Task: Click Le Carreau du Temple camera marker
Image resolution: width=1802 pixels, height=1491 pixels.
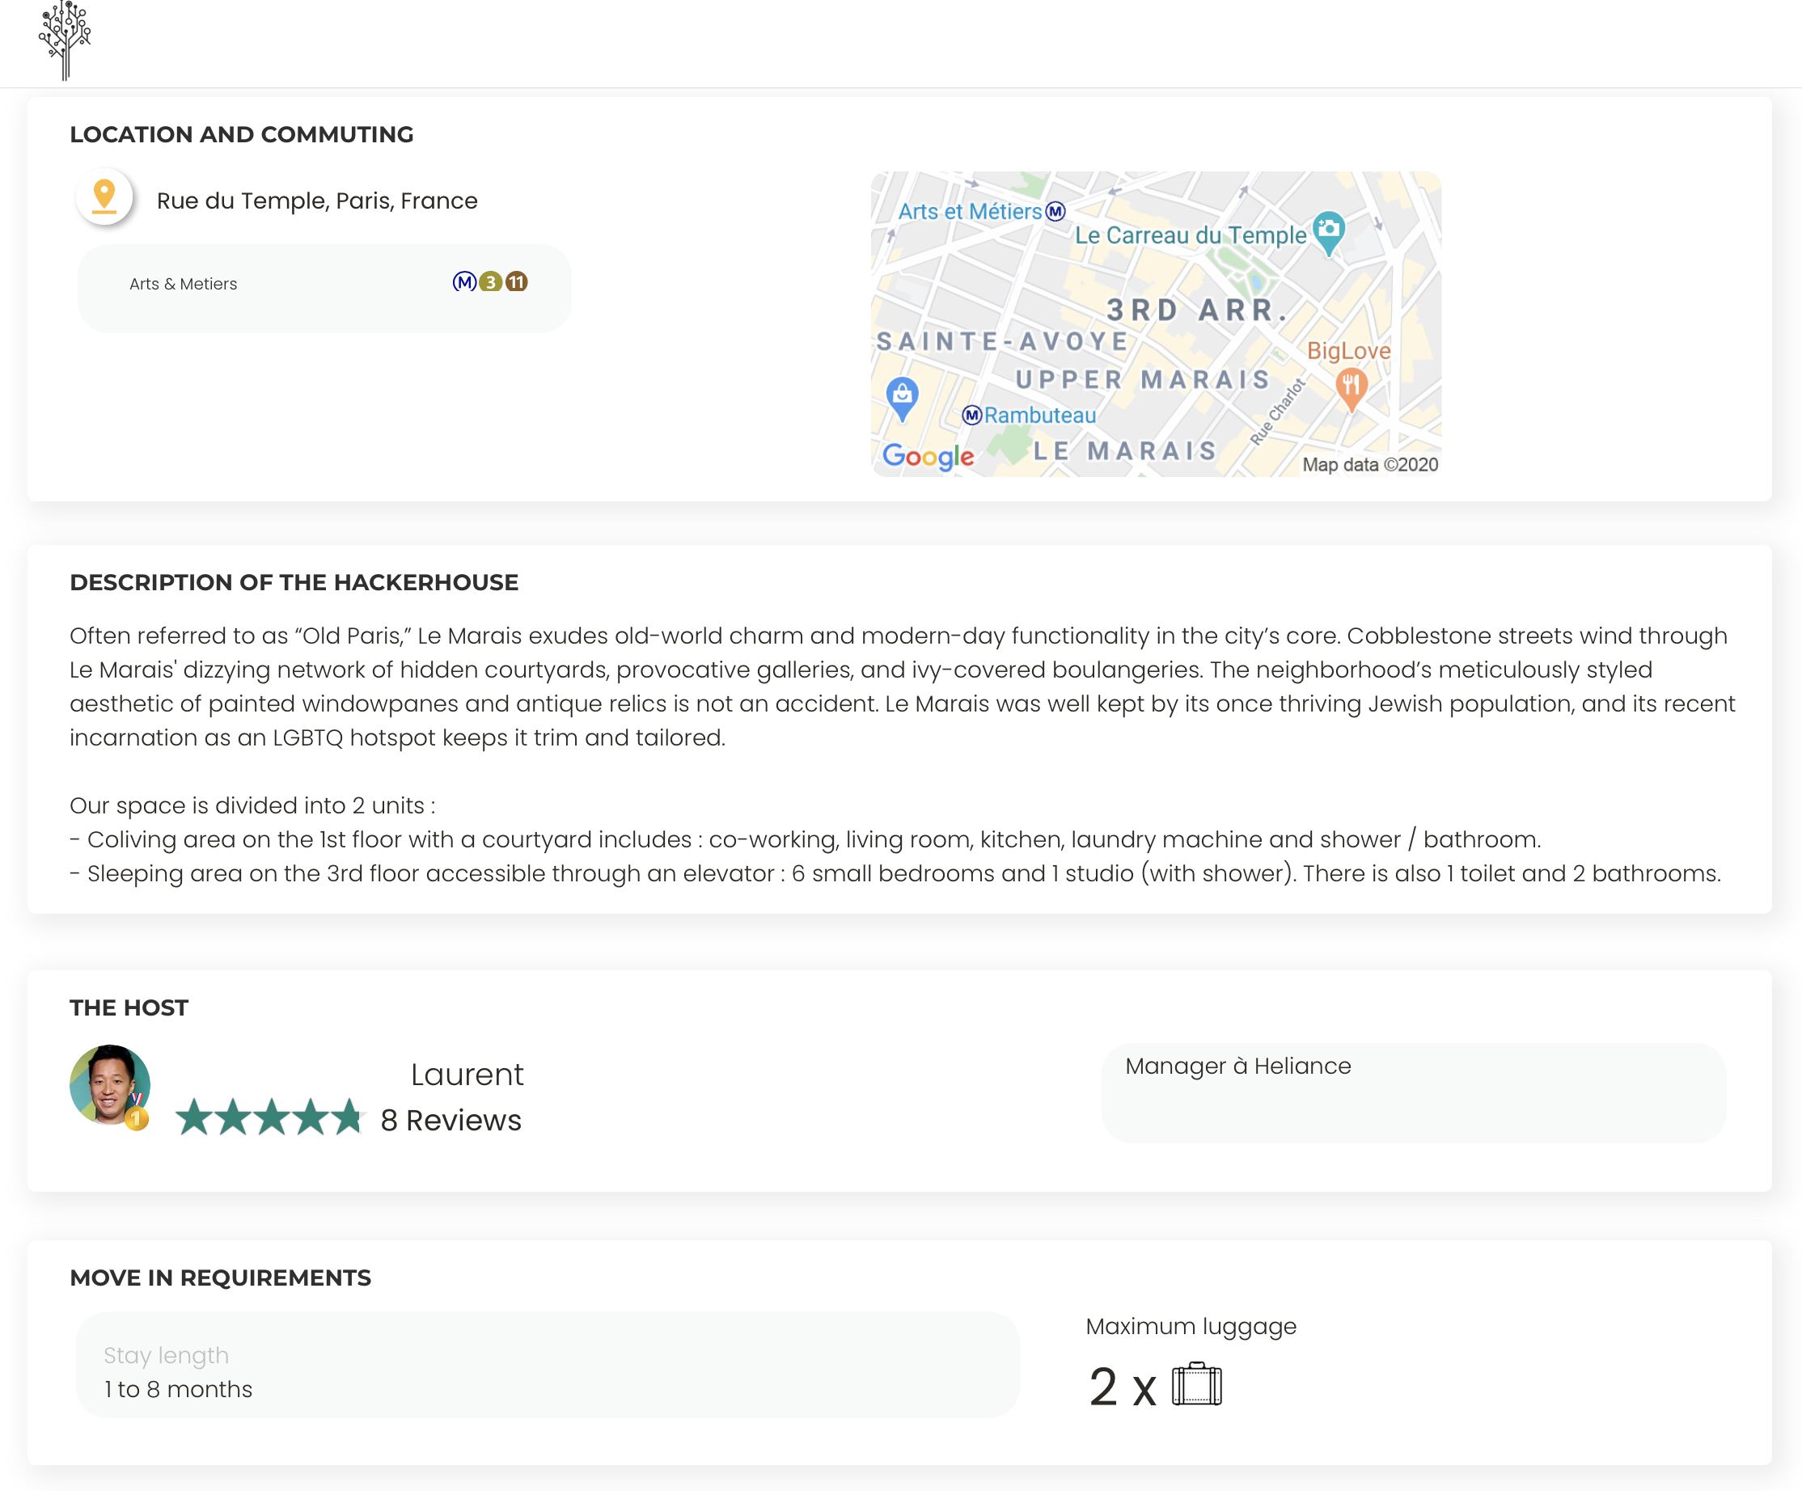Action: click(x=1328, y=230)
